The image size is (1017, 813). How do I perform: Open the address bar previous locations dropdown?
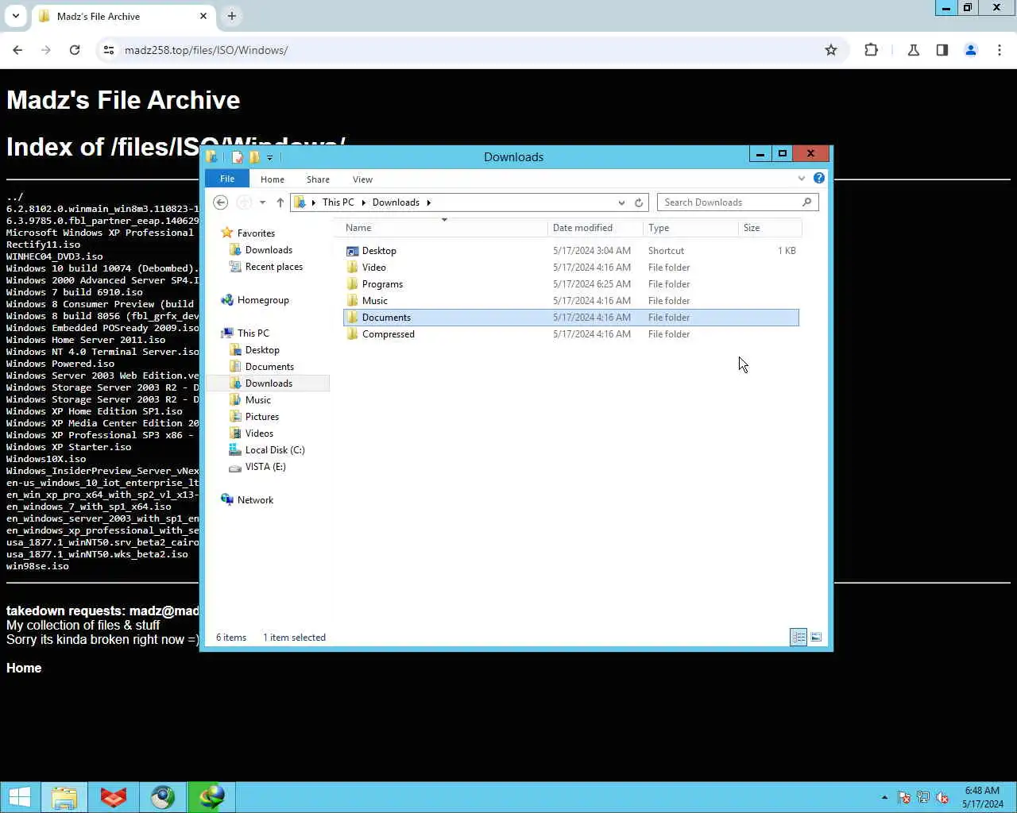(621, 202)
